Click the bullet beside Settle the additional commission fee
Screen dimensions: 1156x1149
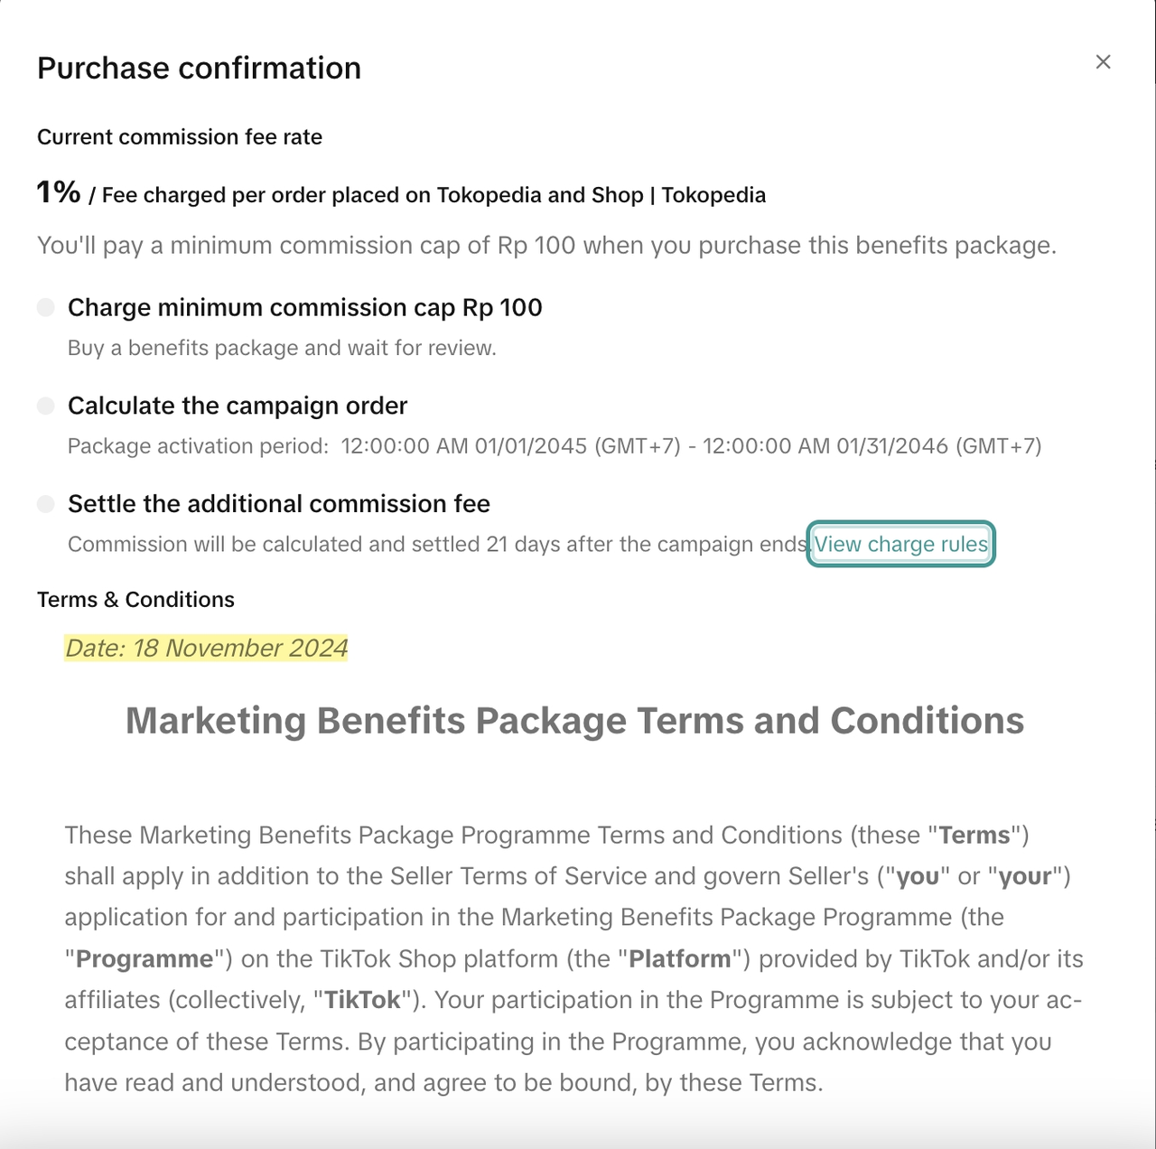click(46, 503)
